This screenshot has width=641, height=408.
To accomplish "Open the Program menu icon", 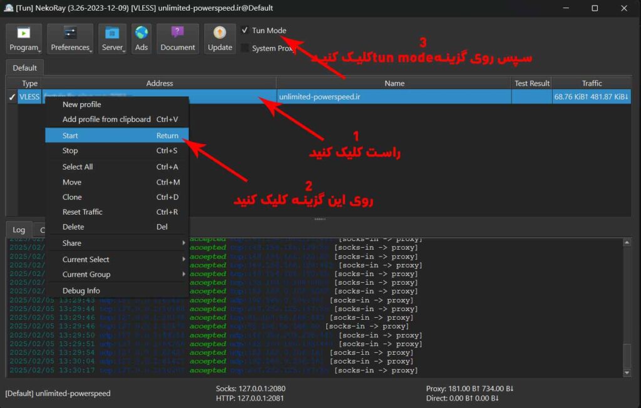I will [23, 38].
